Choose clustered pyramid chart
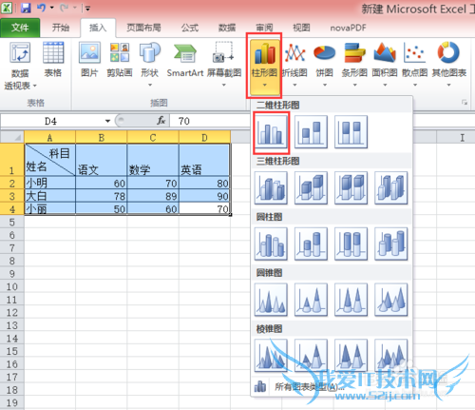This screenshot has height=410, width=475. pyautogui.click(x=271, y=356)
